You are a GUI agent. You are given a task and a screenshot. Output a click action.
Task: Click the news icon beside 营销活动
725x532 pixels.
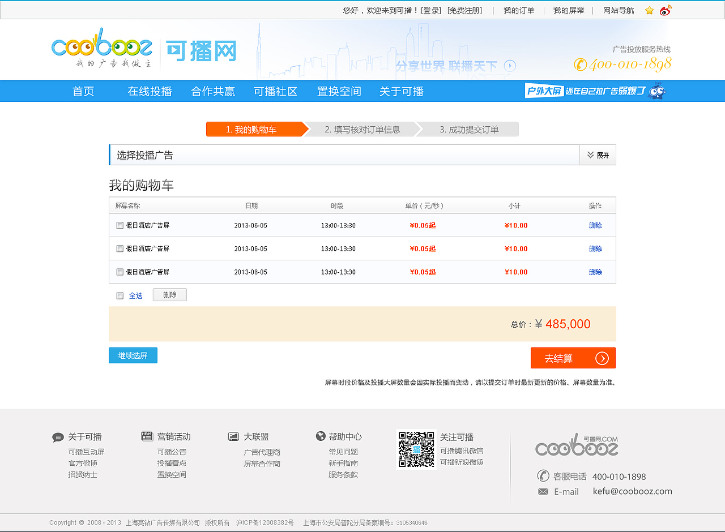coord(147,436)
